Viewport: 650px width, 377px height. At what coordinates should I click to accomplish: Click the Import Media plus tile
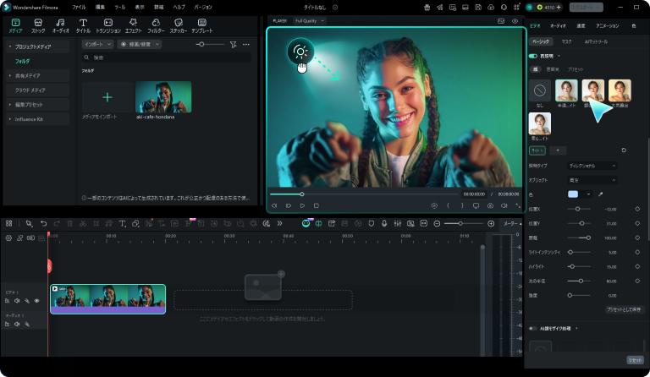pos(107,97)
